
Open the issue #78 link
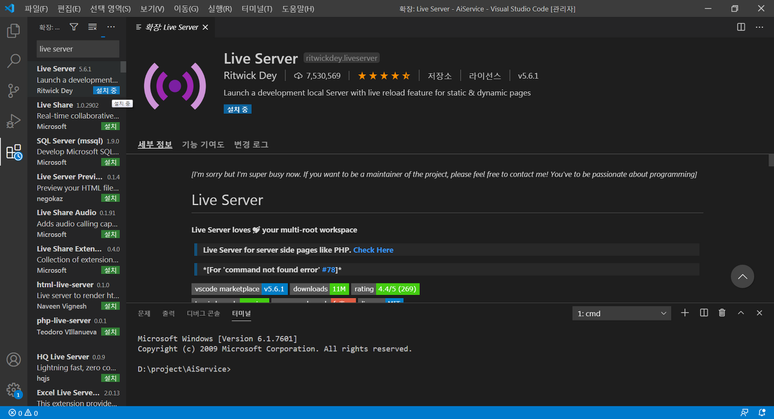coord(328,270)
